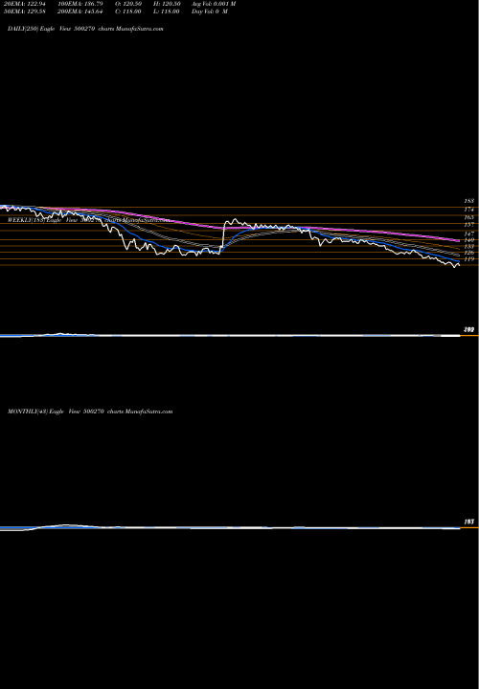Screen dimensions: 479x689
Task: Click the 174 price axis label
Action: [468, 210]
